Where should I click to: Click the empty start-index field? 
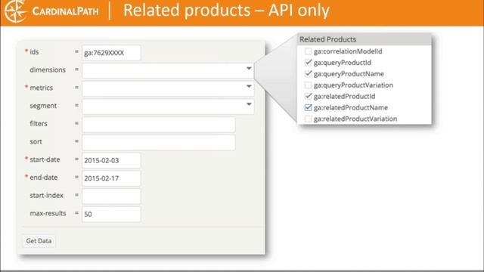[x=111, y=196]
